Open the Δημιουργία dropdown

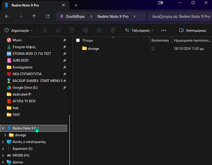click(19, 31)
